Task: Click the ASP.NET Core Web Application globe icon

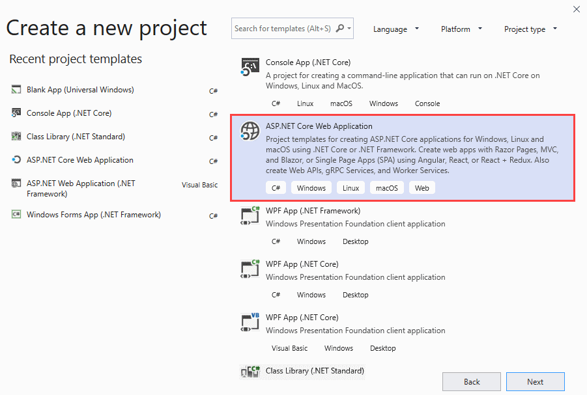Action: pos(250,131)
